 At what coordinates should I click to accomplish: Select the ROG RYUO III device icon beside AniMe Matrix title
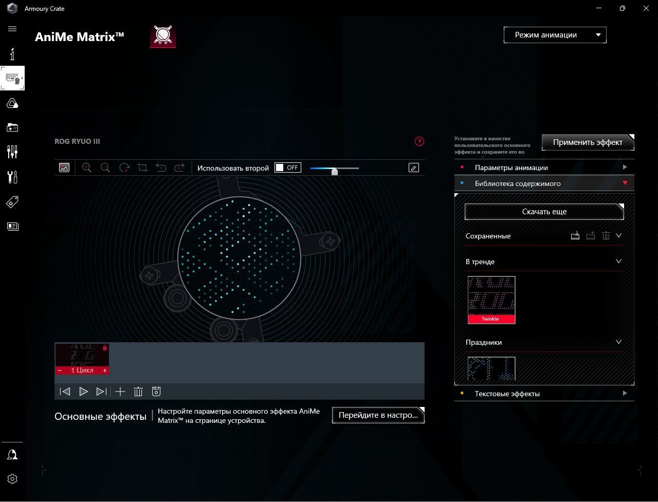tap(163, 36)
